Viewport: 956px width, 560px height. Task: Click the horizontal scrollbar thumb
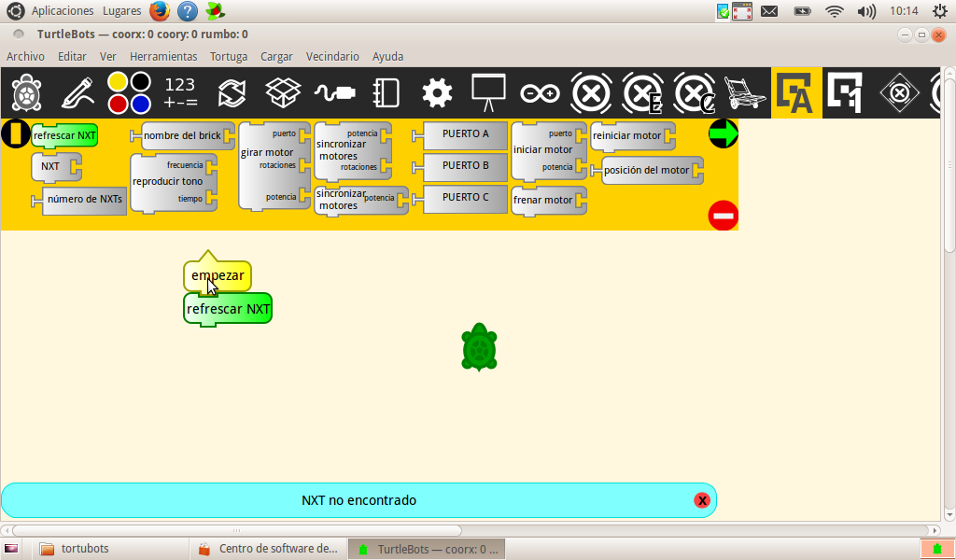point(236,530)
